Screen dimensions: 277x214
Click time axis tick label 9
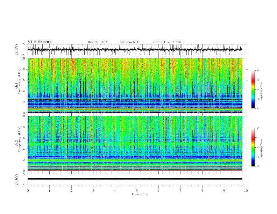(x=224, y=191)
